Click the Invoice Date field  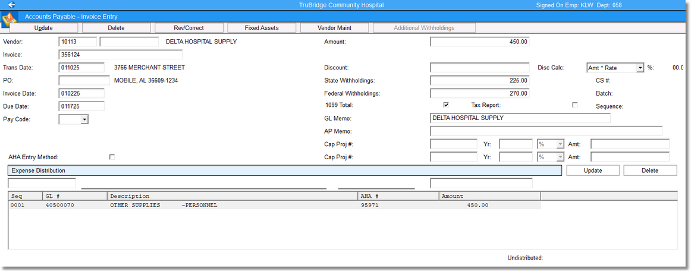[81, 93]
